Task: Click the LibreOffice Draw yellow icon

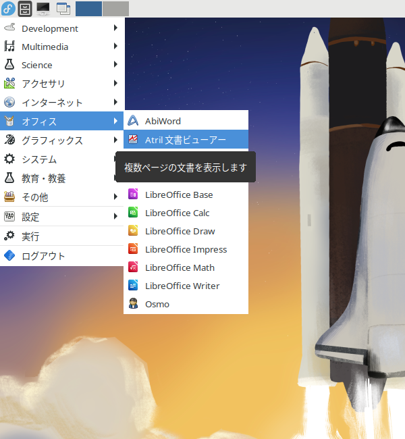Action: pos(133,231)
